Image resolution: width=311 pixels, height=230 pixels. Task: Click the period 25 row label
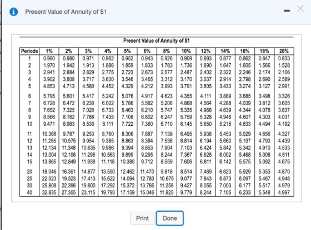(29, 178)
